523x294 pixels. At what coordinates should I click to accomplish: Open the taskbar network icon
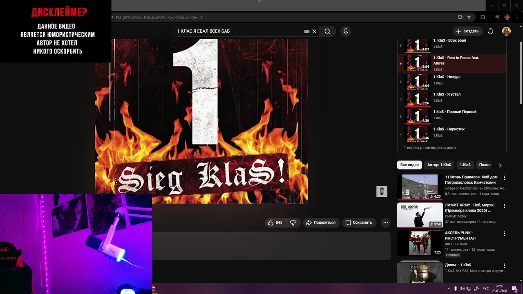(469, 289)
